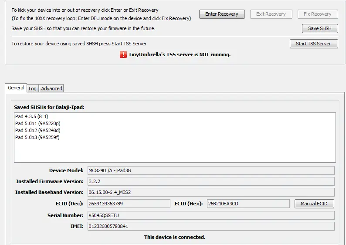Open the Log tab
346x245 pixels.
coord(33,88)
